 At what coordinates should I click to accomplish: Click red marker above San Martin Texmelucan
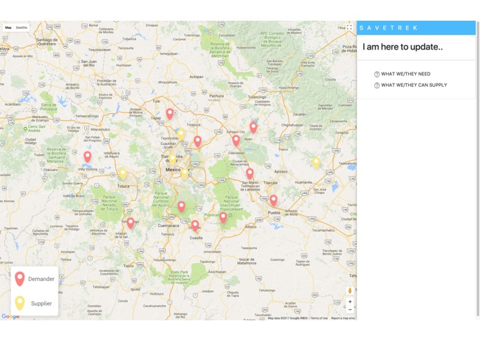pyautogui.click(x=250, y=173)
